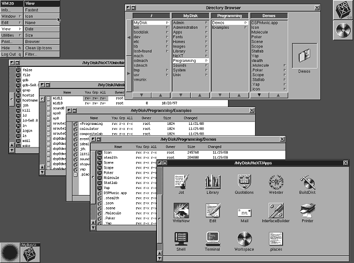The width and height of the screenshot is (354, 263).
Task: Click the black hole recycler icon
Action: (10, 253)
